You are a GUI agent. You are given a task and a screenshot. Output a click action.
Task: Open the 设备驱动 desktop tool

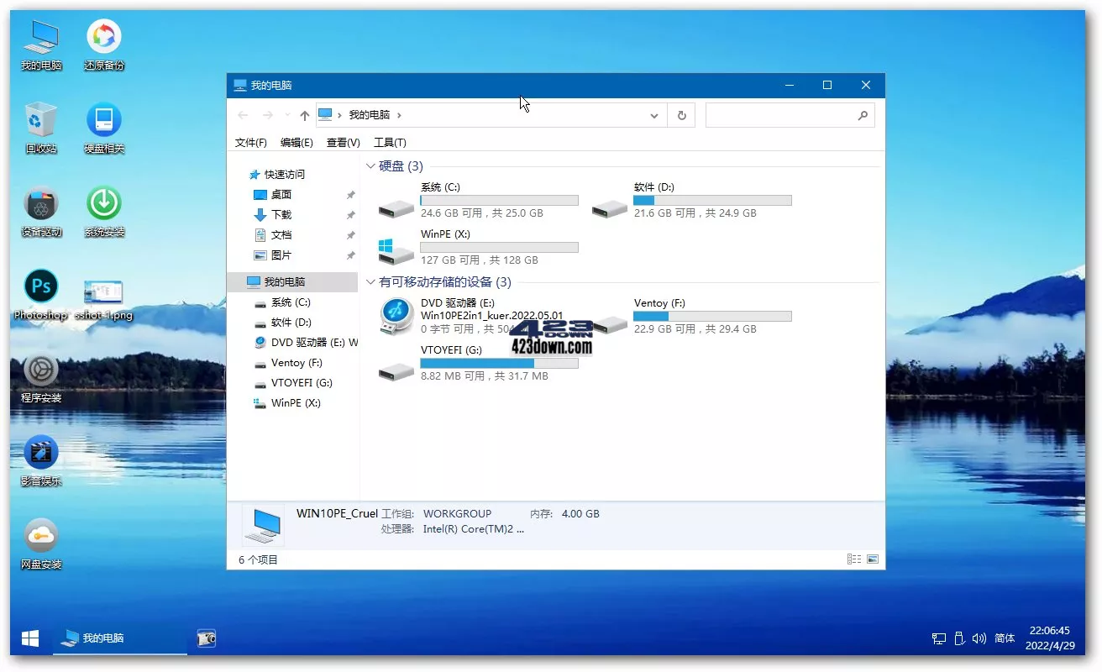[x=39, y=205]
